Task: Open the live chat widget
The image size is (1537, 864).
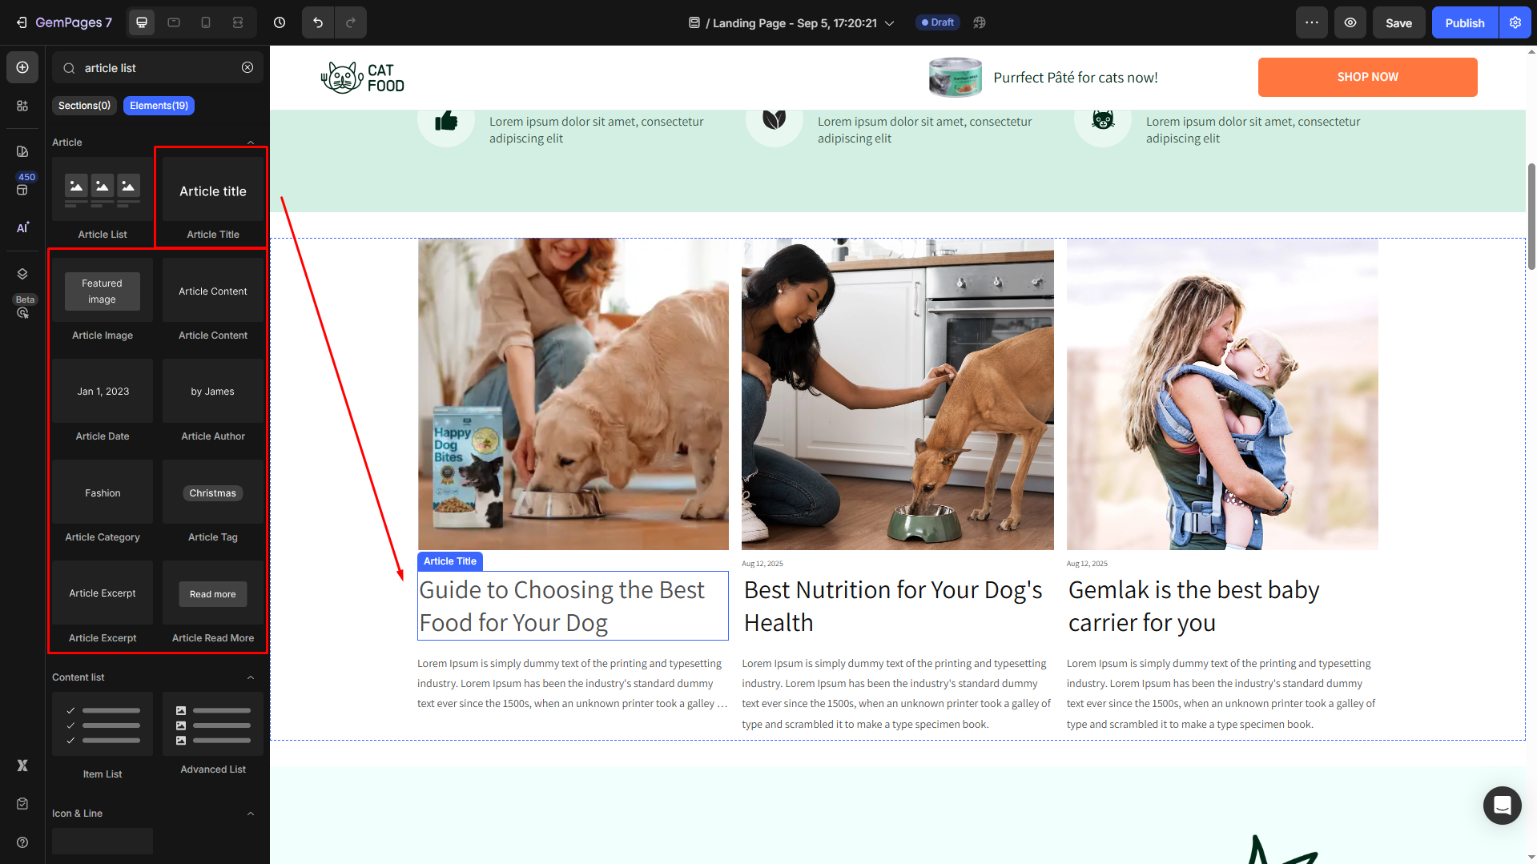Action: click(x=1502, y=805)
